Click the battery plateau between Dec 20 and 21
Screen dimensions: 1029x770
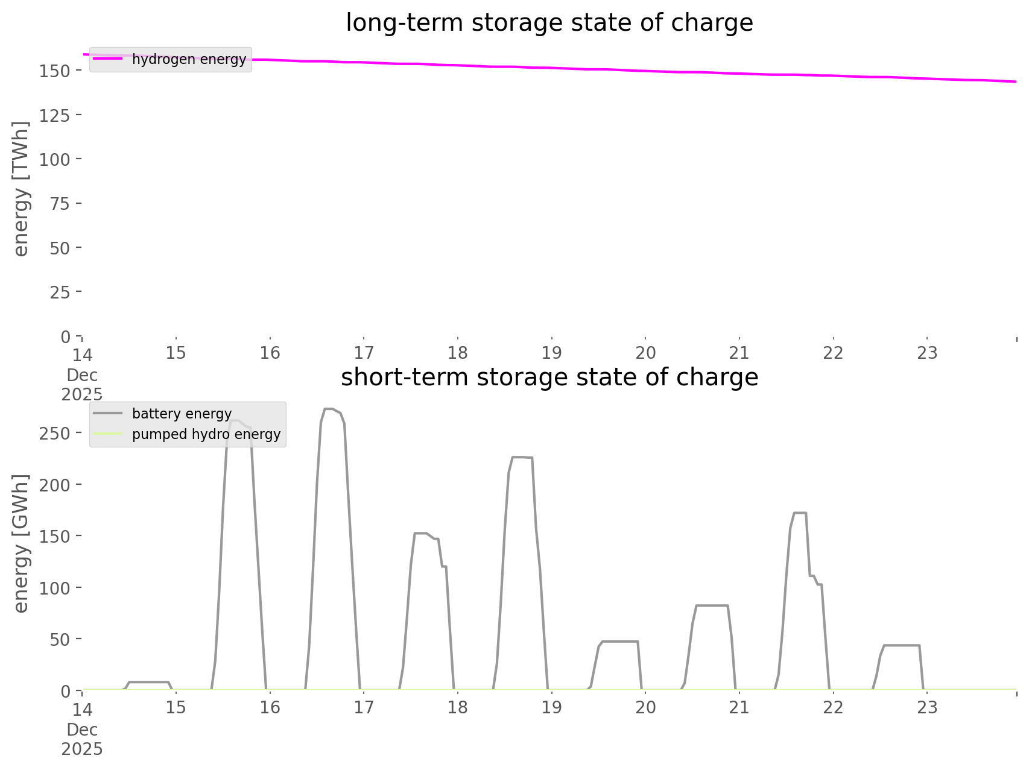(x=712, y=605)
